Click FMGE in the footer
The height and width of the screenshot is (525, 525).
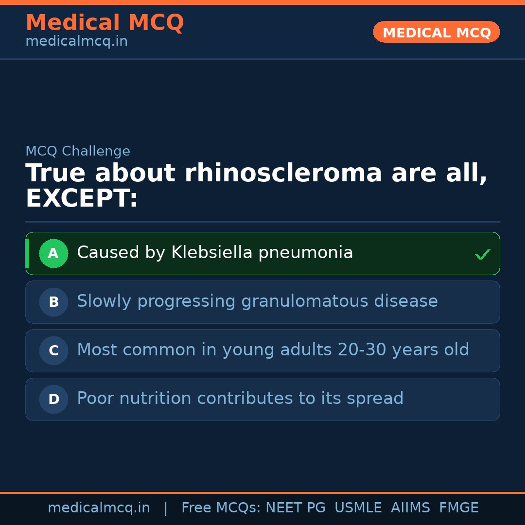(x=459, y=508)
